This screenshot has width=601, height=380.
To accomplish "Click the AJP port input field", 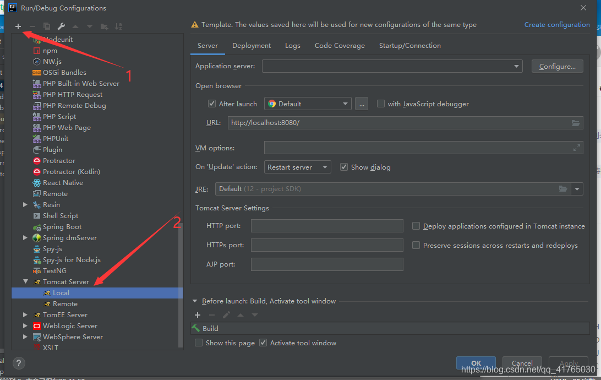I will click(x=327, y=264).
